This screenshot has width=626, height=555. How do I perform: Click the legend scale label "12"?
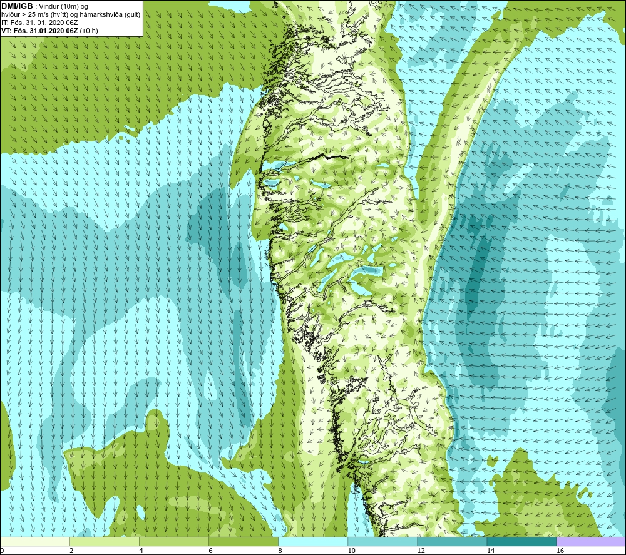[421, 551]
